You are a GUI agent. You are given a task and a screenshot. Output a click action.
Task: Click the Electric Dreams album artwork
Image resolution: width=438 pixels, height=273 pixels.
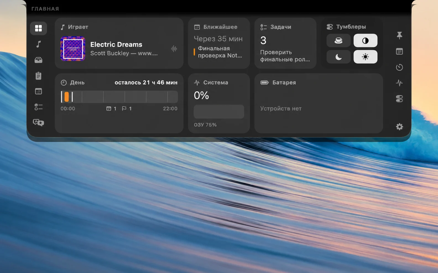coord(73,49)
